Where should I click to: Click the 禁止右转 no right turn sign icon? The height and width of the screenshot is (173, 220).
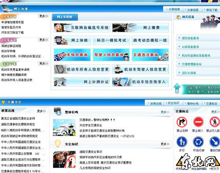click(182, 122)
